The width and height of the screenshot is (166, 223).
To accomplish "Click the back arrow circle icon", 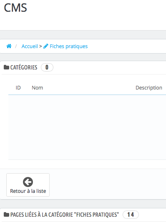I will pos(28,182).
